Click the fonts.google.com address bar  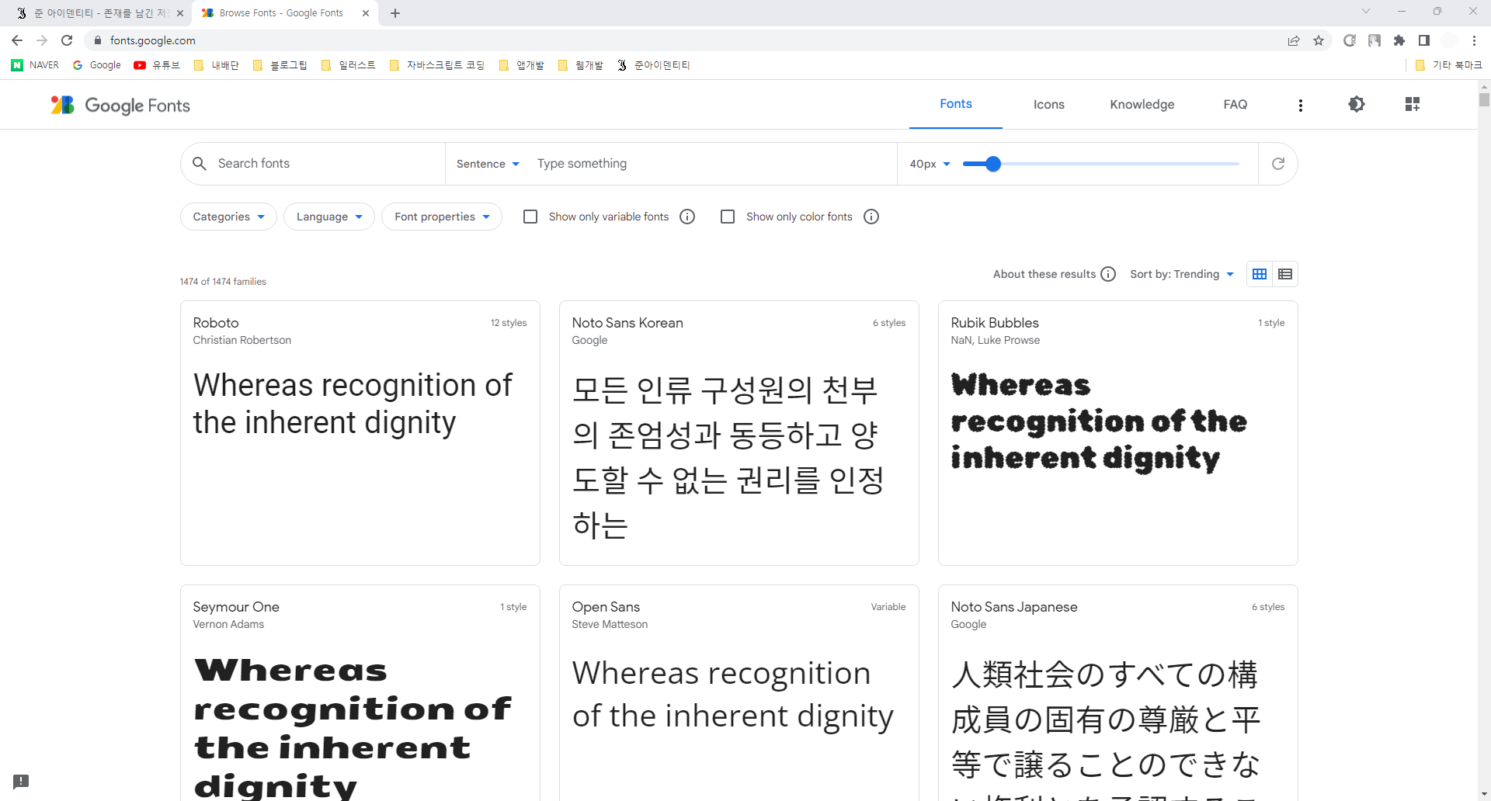tap(683, 40)
